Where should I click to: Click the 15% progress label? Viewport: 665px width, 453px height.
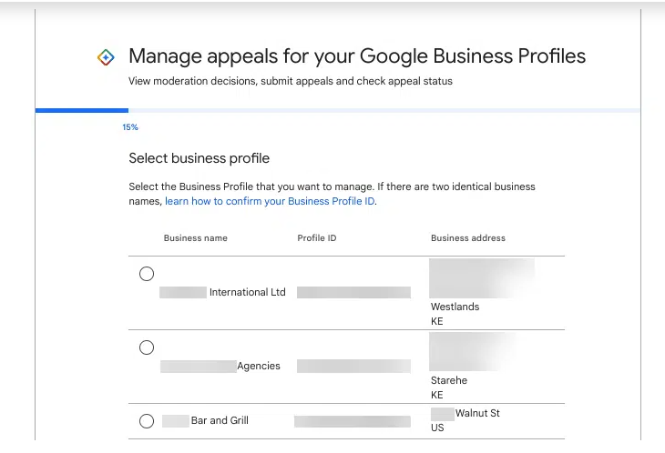click(x=130, y=127)
